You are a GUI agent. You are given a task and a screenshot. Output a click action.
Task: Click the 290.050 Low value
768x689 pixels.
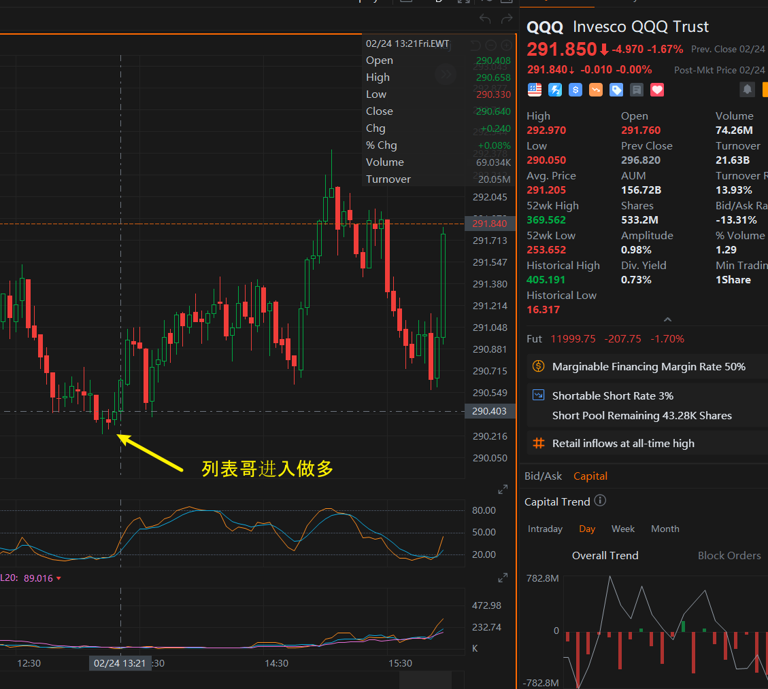[546, 160]
